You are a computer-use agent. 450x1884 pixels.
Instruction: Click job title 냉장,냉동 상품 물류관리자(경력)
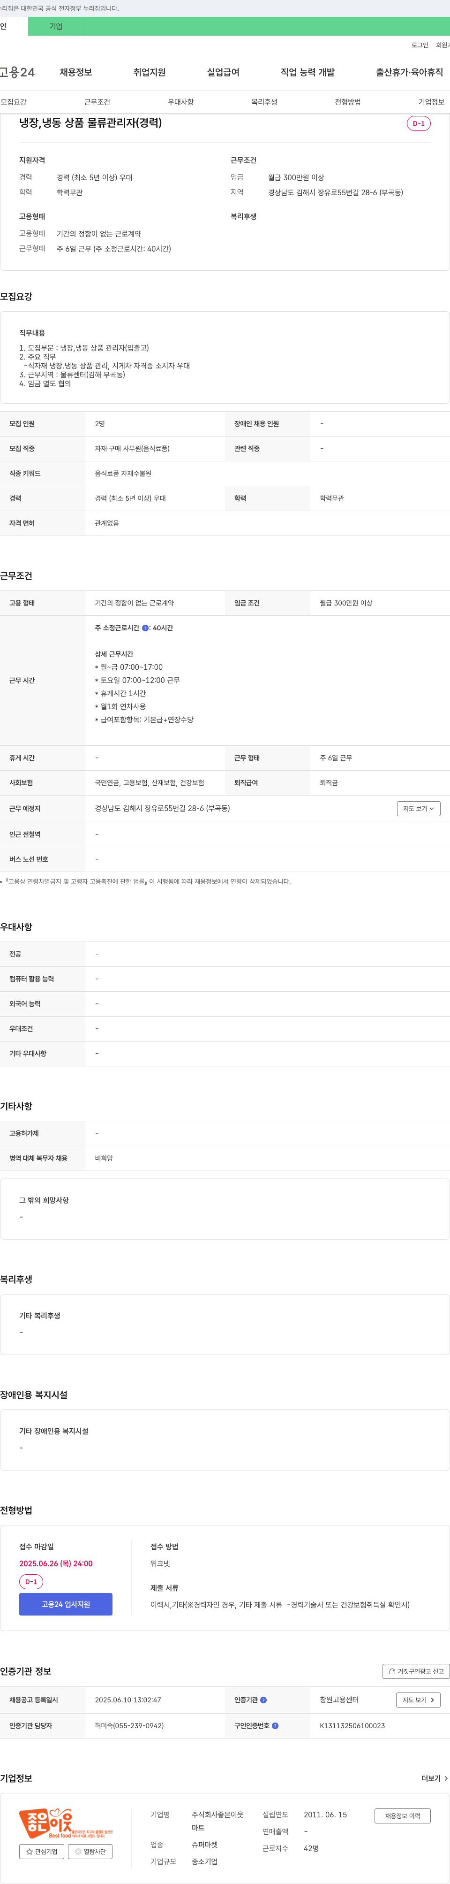pos(90,123)
